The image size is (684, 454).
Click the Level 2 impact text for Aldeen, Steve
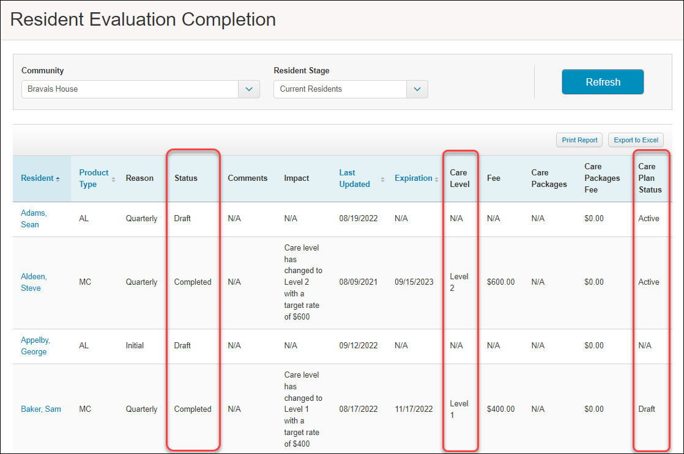click(303, 282)
